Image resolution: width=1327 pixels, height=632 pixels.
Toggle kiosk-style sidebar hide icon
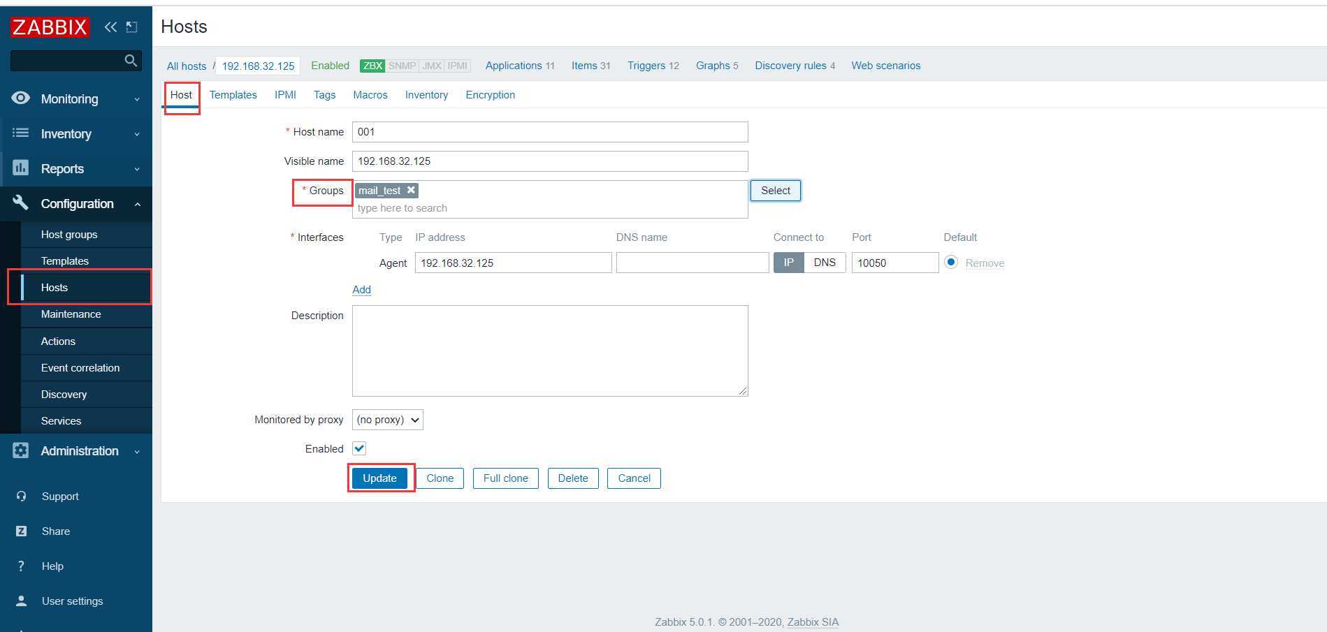coord(131,27)
